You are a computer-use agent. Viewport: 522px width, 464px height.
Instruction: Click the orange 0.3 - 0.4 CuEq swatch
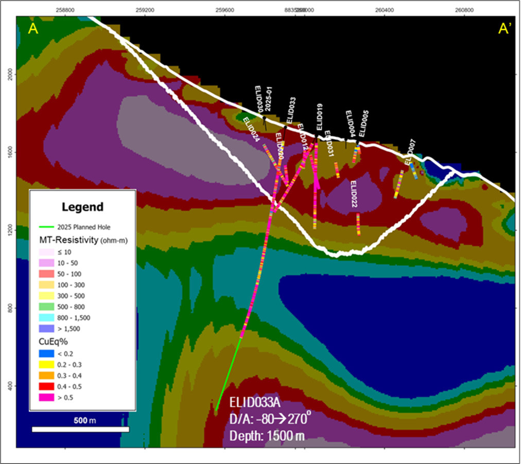click(47, 376)
